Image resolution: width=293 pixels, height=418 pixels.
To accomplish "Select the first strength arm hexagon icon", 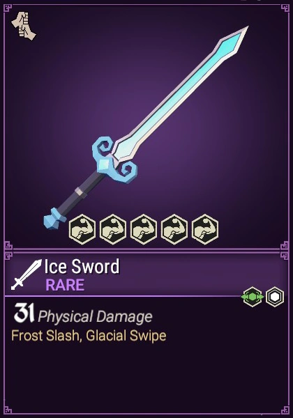I will click(x=82, y=229).
